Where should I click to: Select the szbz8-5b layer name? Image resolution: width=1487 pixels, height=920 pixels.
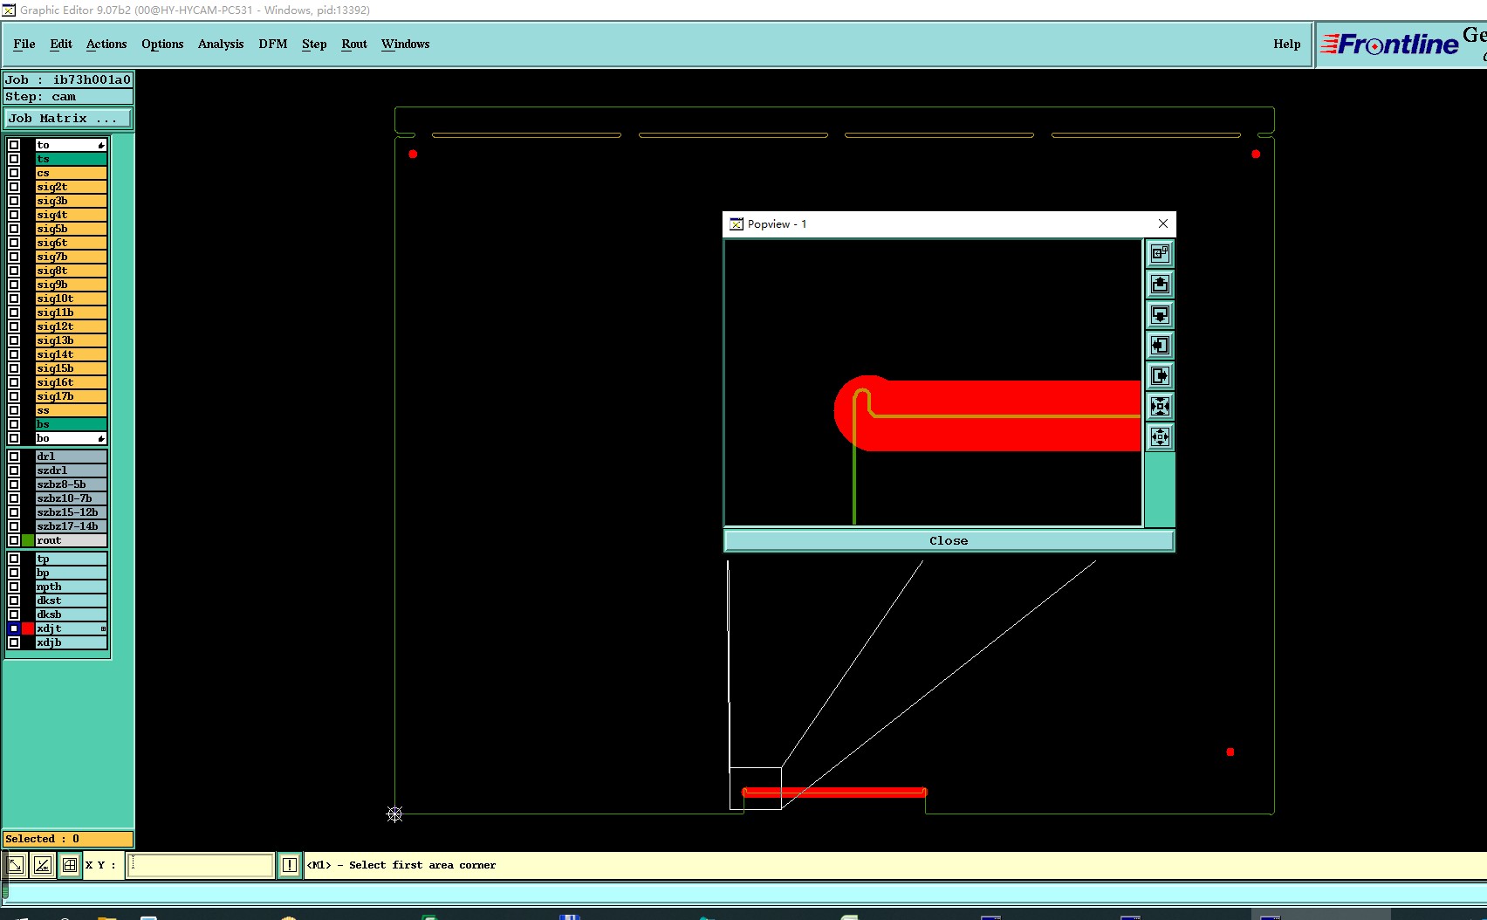pos(71,484)
